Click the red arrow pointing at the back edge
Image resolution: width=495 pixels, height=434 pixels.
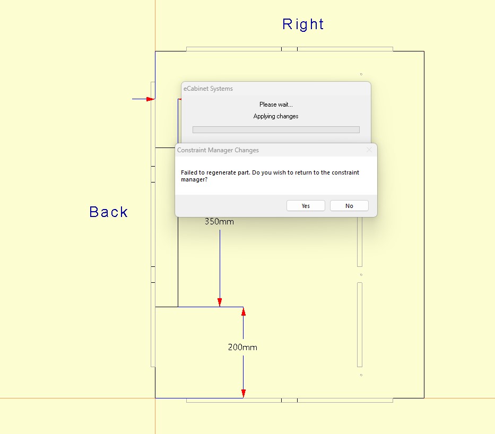tap(150, 99)
